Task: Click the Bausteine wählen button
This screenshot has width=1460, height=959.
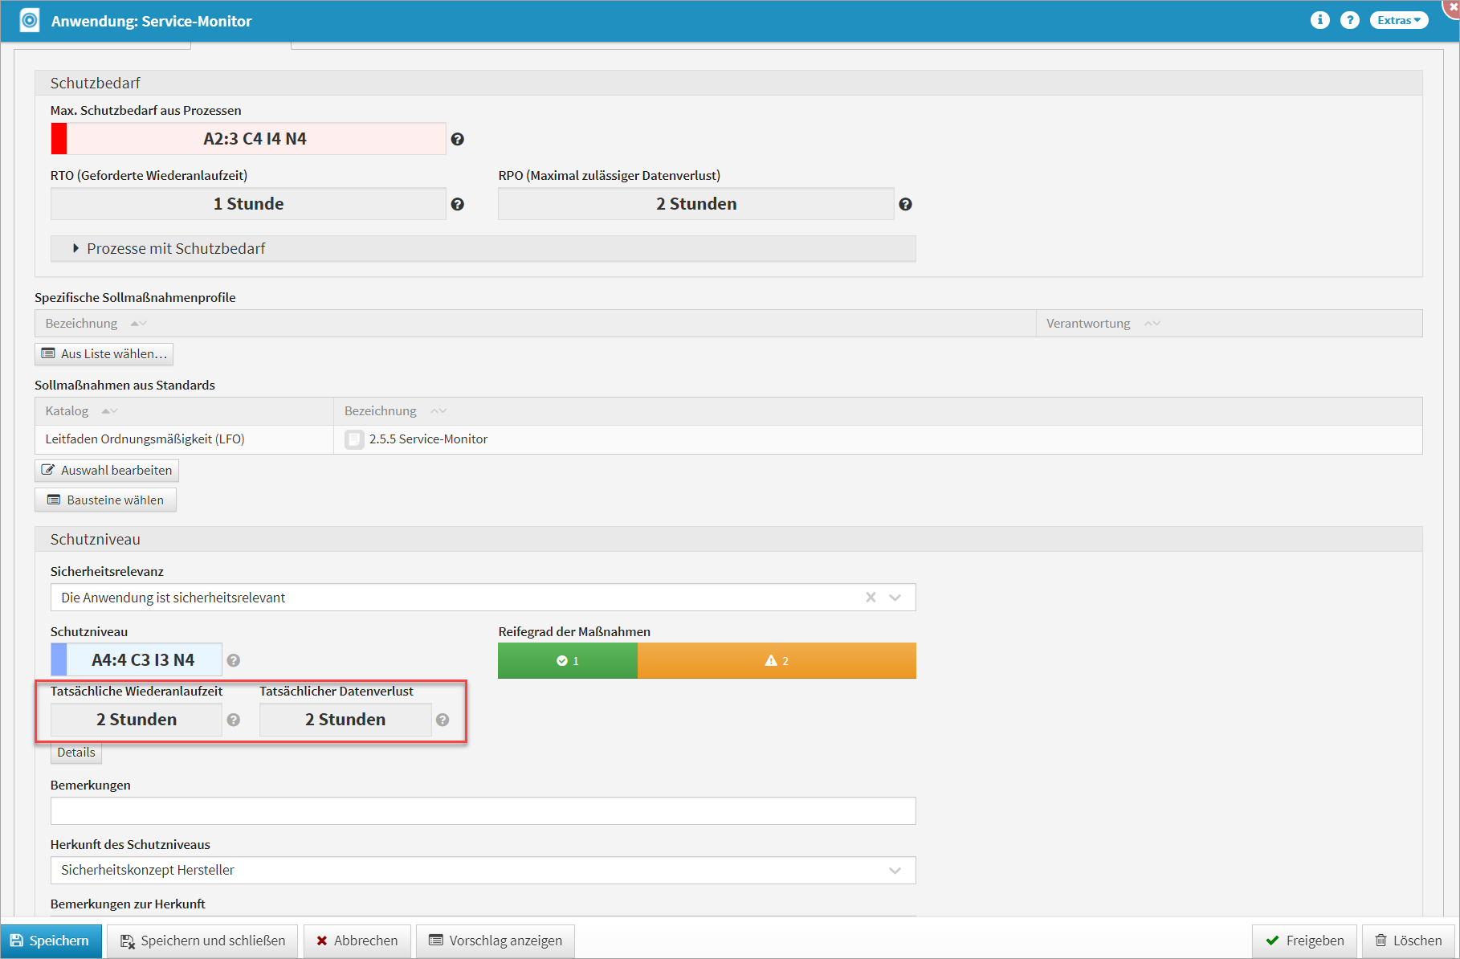Action: [106, 500]
